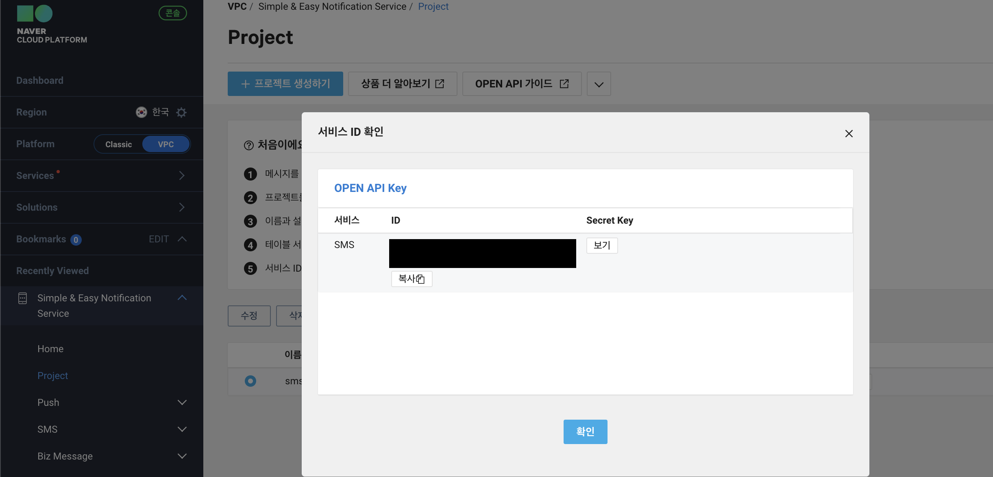Select the radio button for the sms project row
The width and height of the screenshot is (993, 477).
(250, 381)
